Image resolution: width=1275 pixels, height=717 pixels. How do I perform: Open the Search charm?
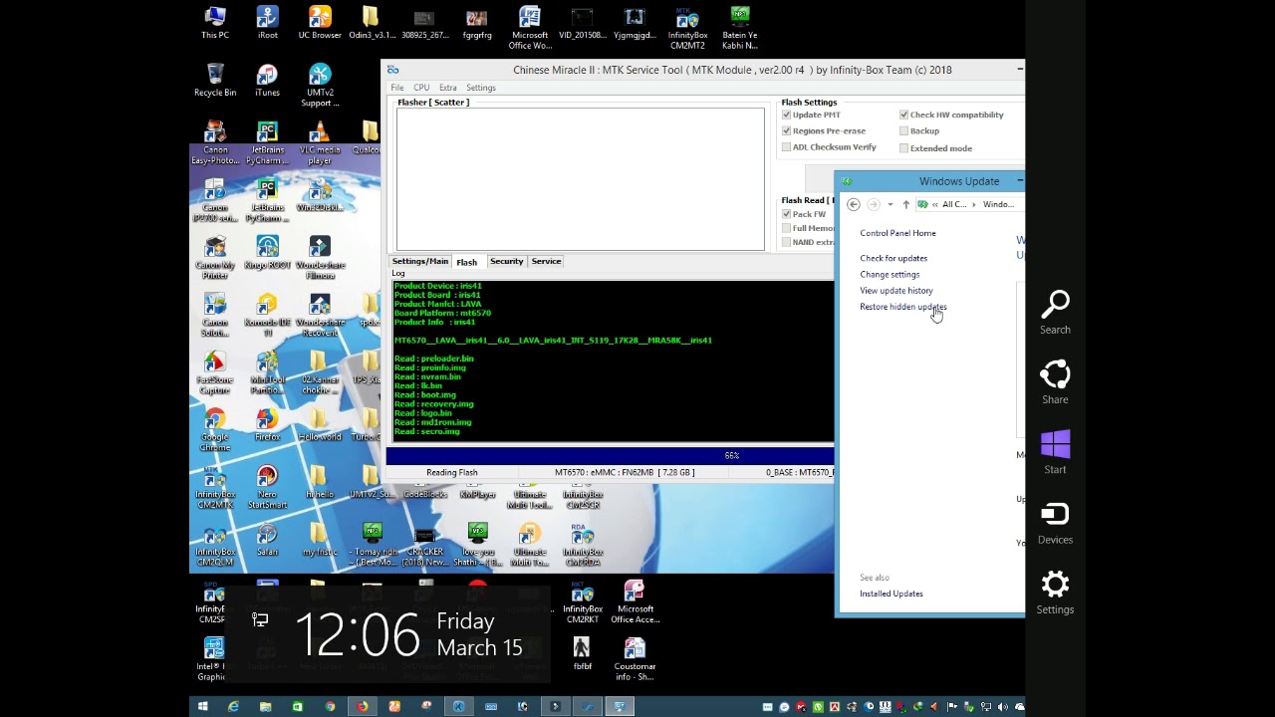[1055, 312]
